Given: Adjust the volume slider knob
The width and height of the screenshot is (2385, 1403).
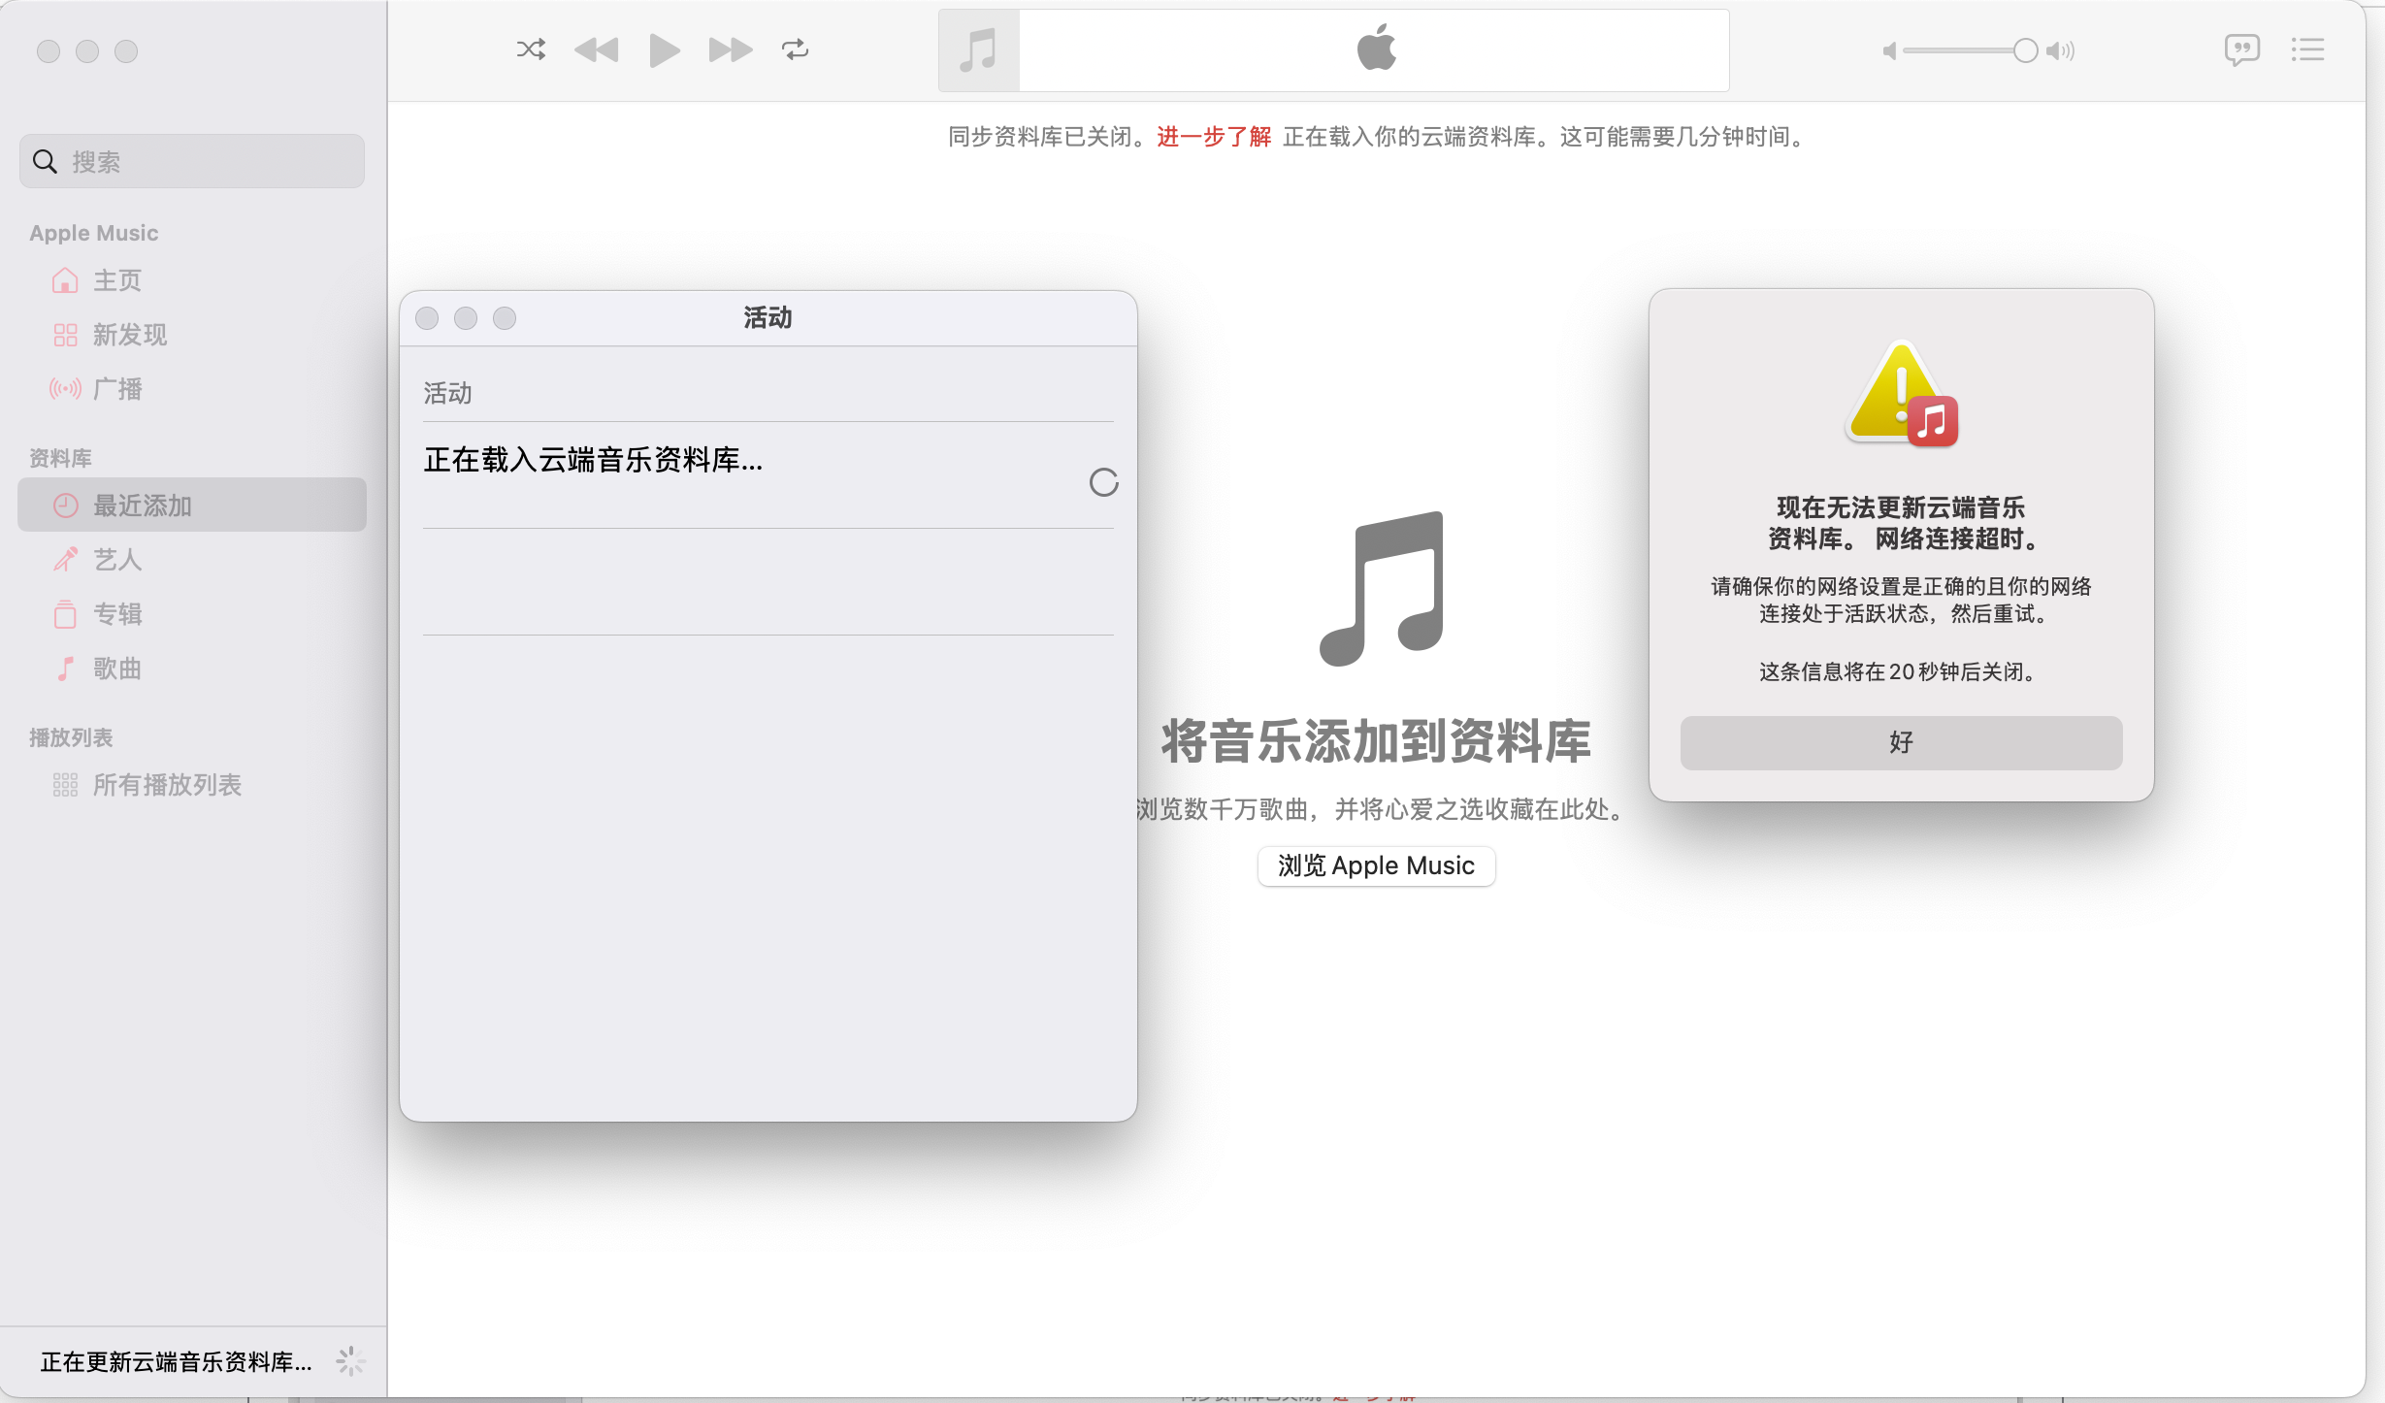Looking at the screenshot, I should click(2025, 50).
